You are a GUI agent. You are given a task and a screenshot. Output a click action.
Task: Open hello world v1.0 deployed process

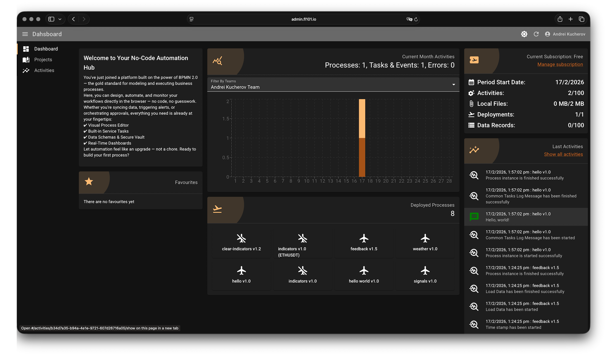[364, 275]
